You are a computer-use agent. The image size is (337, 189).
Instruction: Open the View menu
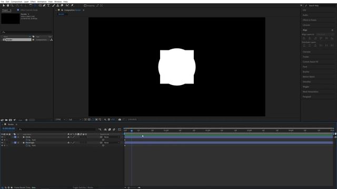coord(51,2)
